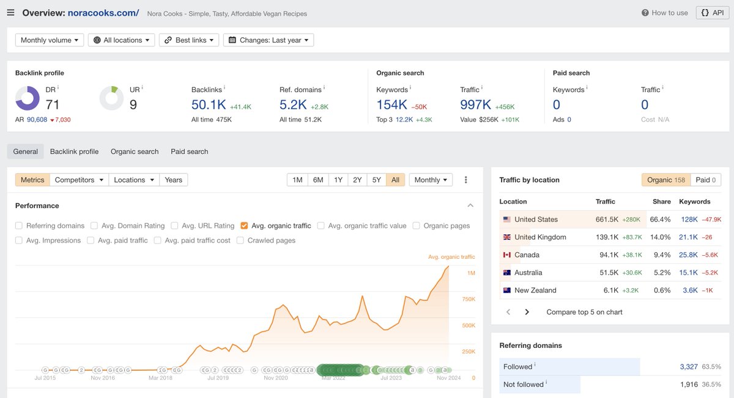The height and width of the screenshot is (398, 734).
Task: Open the Locations dropdown
Action: [x=134, y=180]
